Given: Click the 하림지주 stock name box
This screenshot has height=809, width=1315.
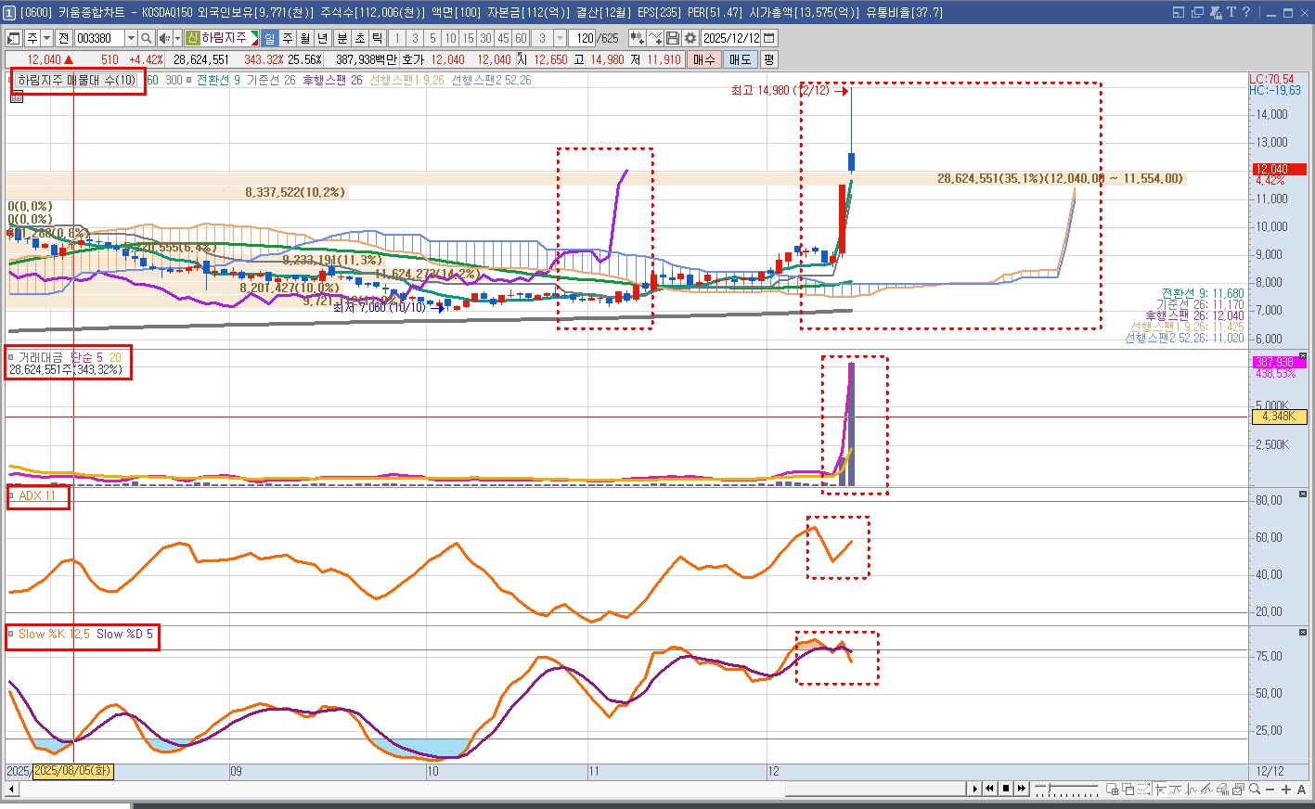Looking at the screenshot, I should 222,38.
